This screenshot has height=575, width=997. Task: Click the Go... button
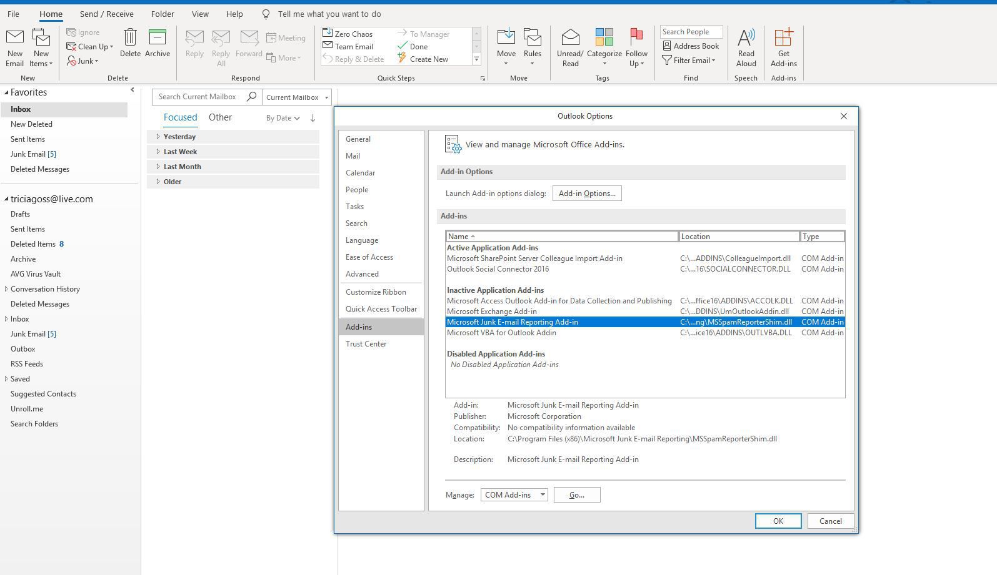[577, 495]
